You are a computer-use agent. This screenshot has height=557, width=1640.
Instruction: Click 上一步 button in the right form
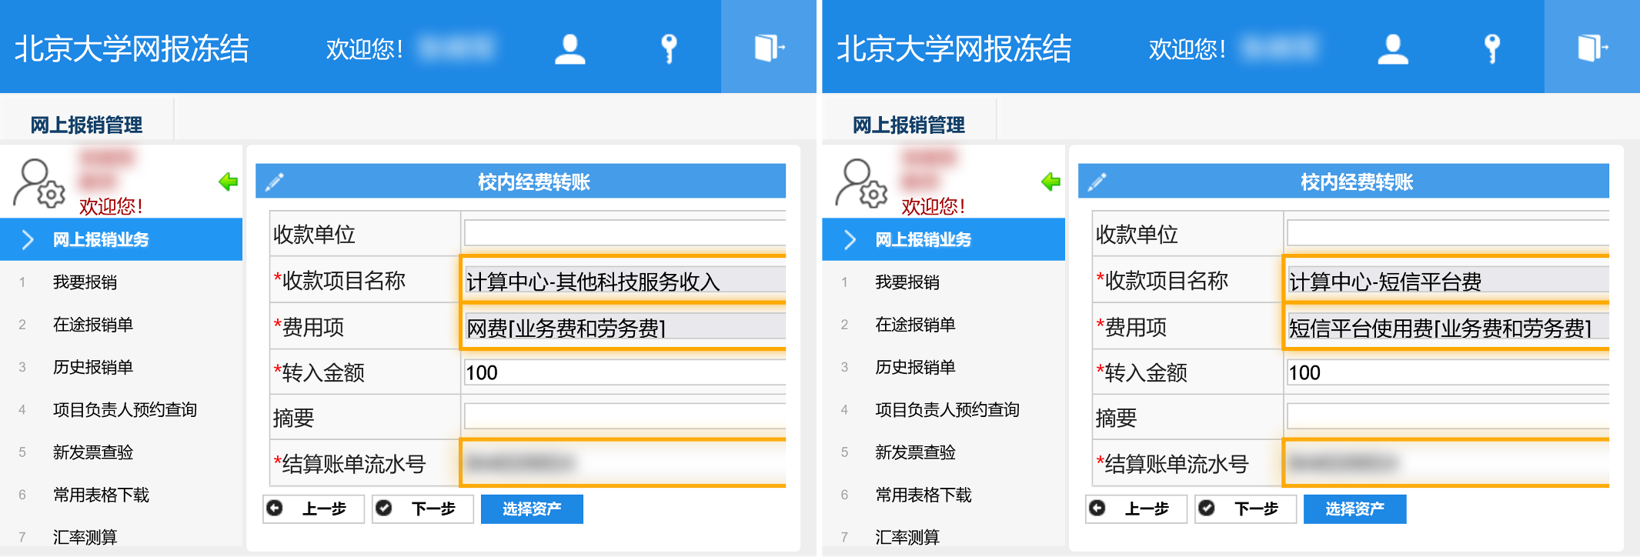[x=1136, y=509]
